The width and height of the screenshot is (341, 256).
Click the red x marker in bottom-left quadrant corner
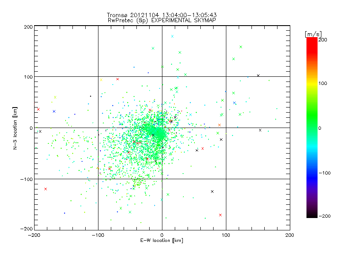46,189
